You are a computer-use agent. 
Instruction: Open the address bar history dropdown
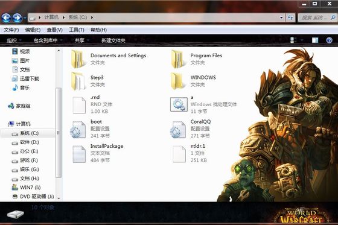[x=281, y=17]
